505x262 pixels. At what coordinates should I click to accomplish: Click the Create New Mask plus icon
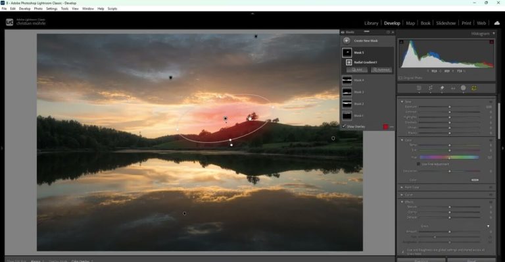coord(347,41)
